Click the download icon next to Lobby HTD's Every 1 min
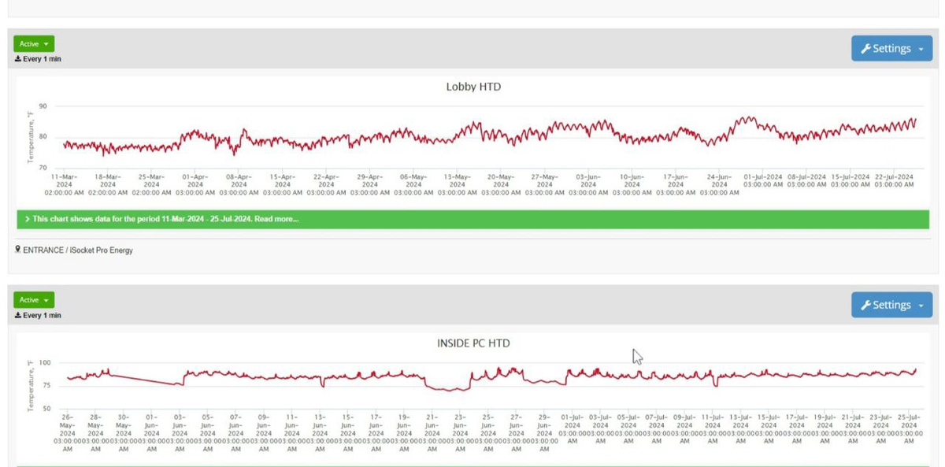945x467 pixels. (17, 59)
